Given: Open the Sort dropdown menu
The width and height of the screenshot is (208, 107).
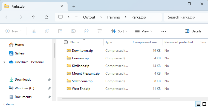Looking at the screenshot, I should pyautogui.click(x=119, y=31).
